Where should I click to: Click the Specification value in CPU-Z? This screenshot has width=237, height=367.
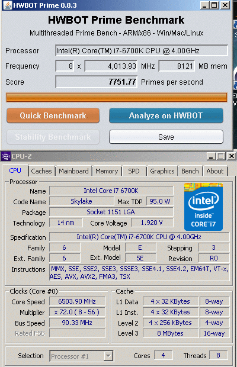click(139, 237)
